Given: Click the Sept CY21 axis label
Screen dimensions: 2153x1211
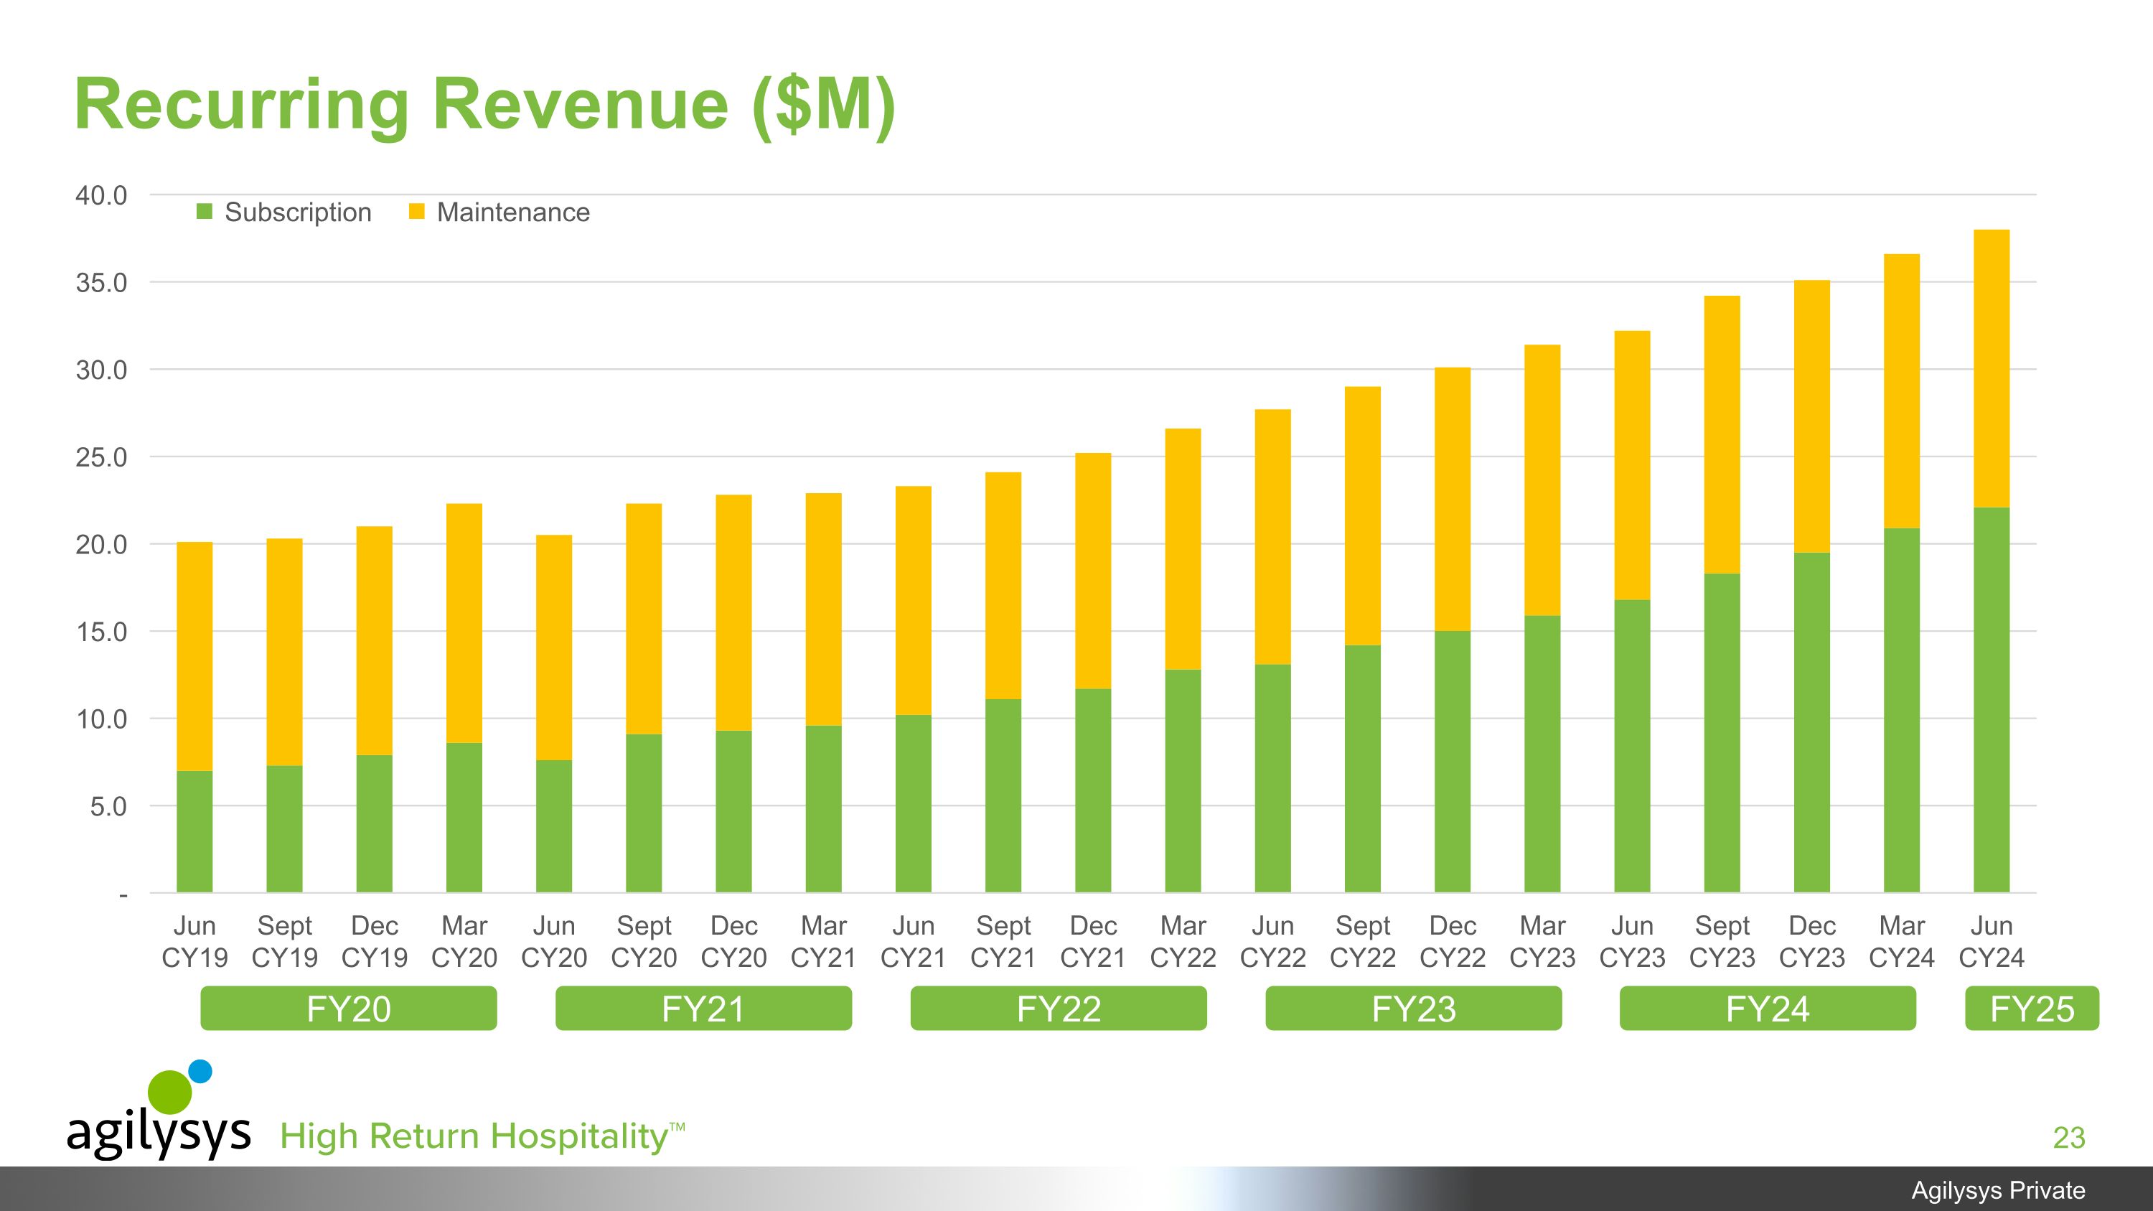Looking at the screenshot, I should coord(1003,942).
